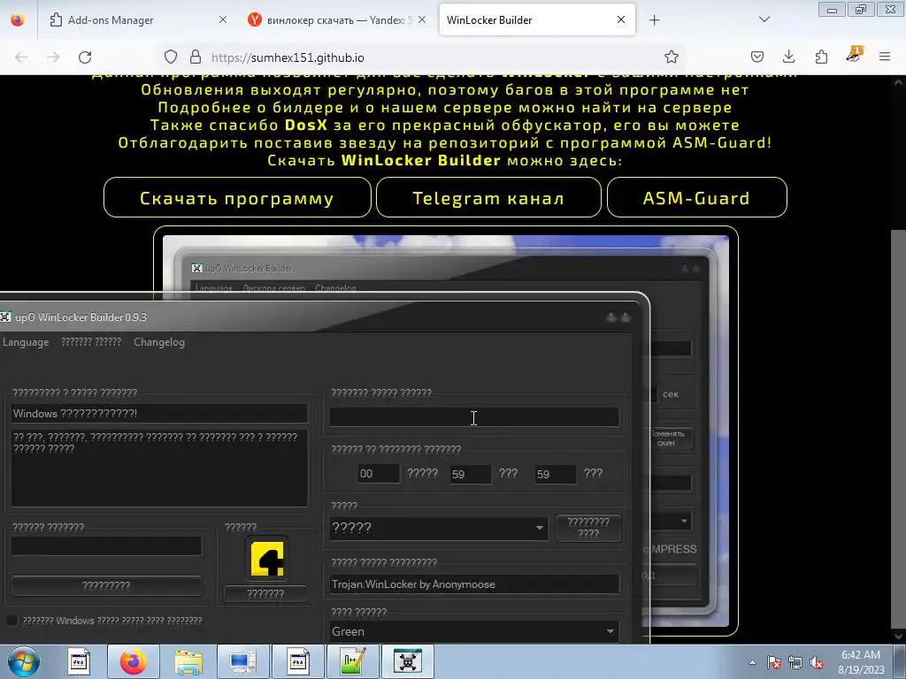Click the yellow icon preview thumbnail
906x679 pixels.
coord(267,559)
